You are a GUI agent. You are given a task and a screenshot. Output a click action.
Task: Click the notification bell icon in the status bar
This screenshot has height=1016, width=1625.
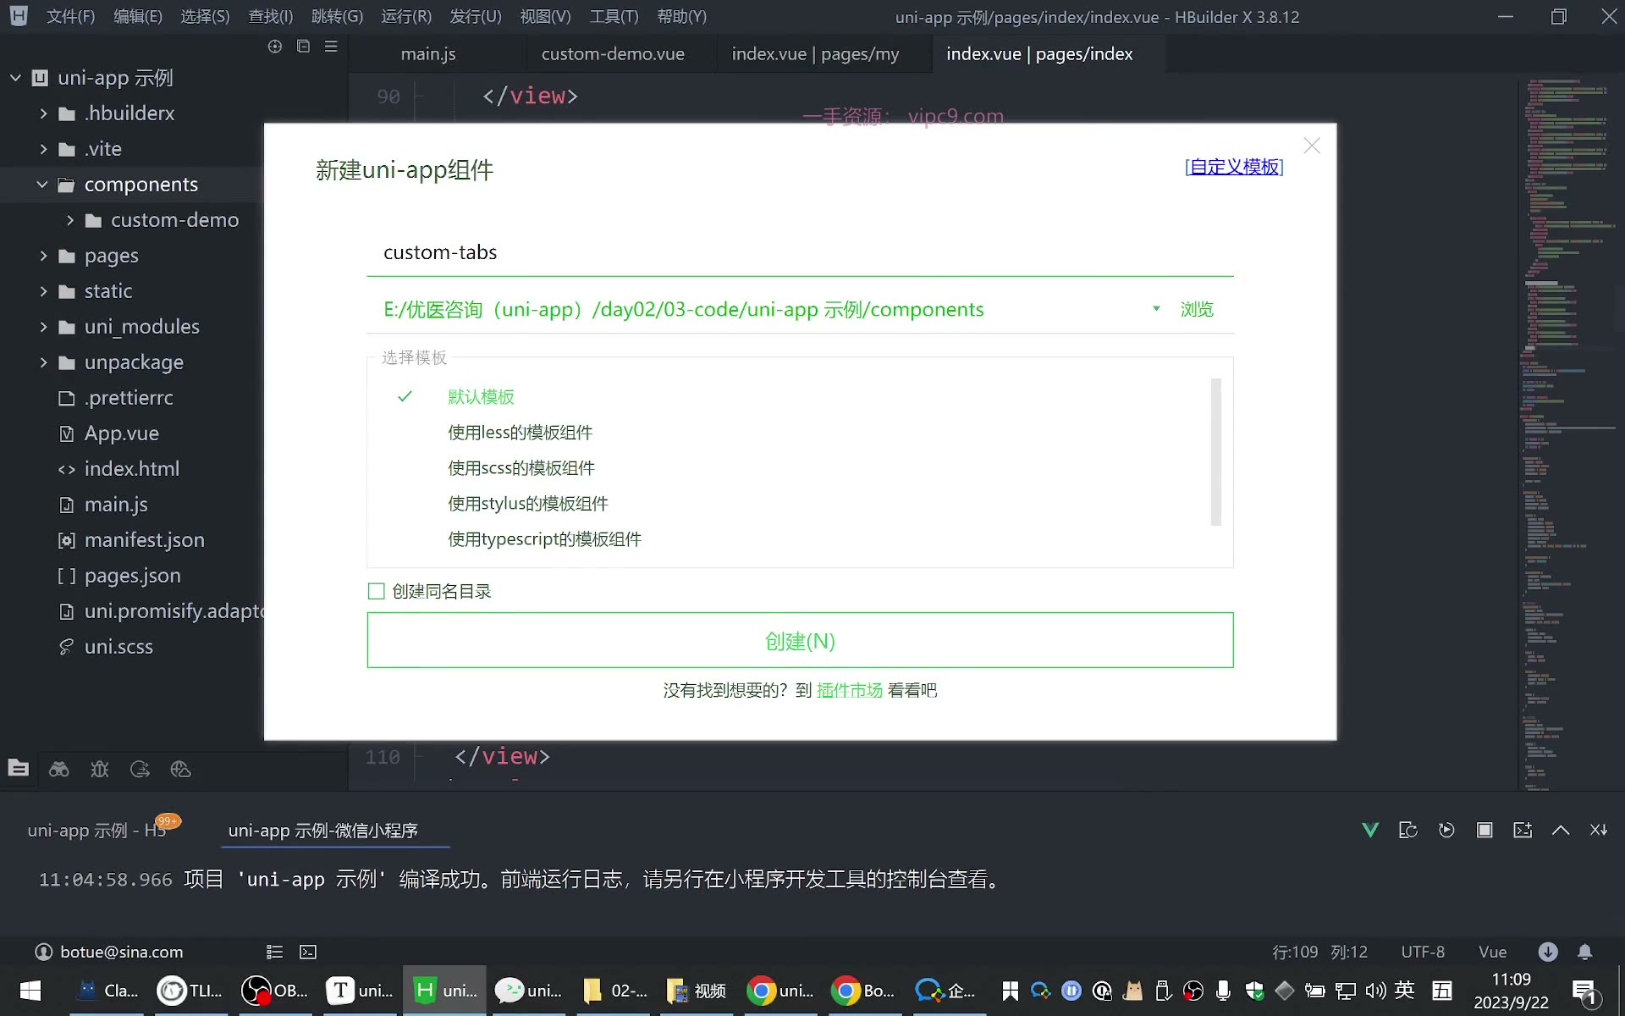coord(1585,952)
